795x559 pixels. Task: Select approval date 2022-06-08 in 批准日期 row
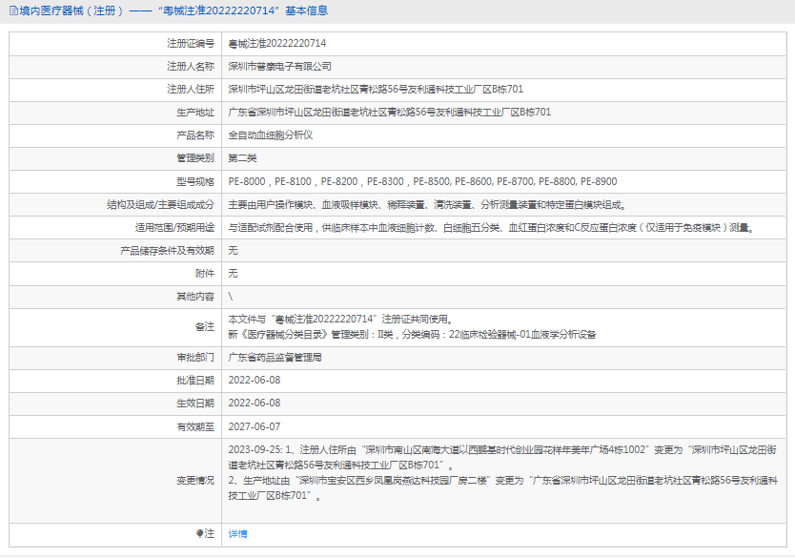(x=254, y=381)
